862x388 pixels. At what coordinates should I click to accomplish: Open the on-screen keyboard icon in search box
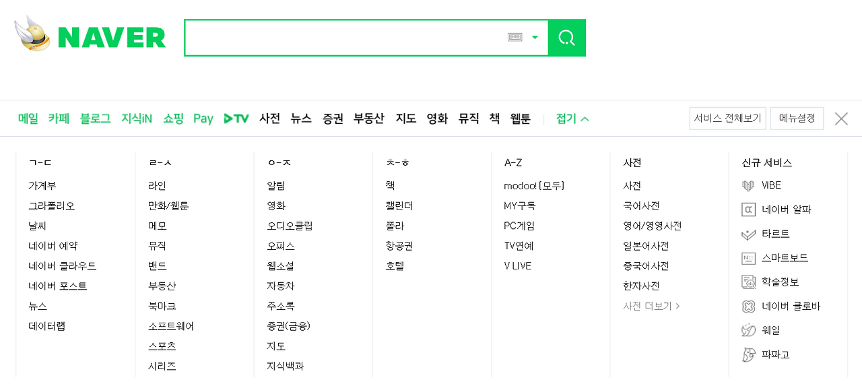tap(515, 38)
